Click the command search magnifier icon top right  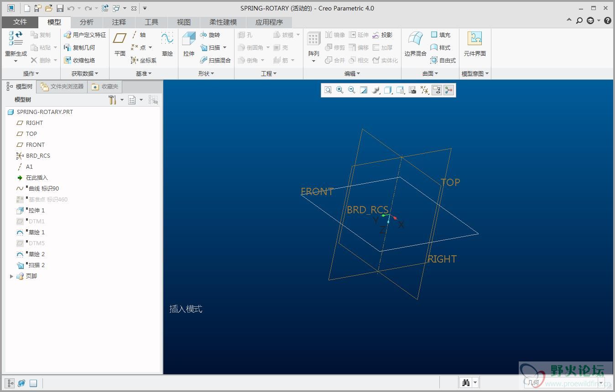tap(579, 21)
